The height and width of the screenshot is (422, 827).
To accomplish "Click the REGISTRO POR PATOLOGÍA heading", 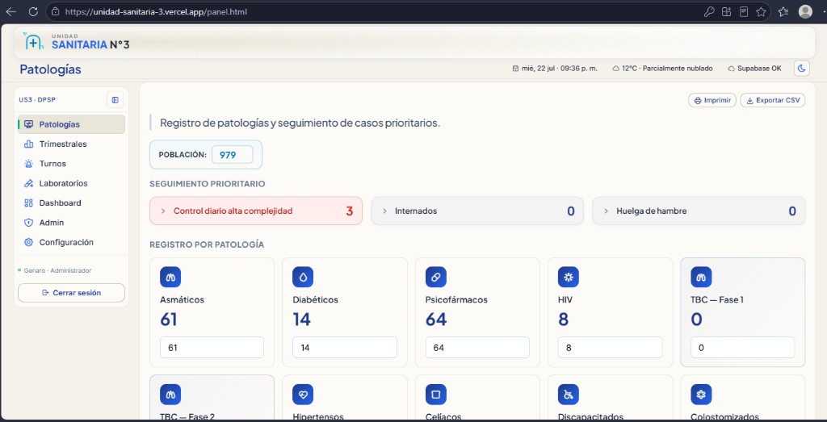I will tap(207, 245).
